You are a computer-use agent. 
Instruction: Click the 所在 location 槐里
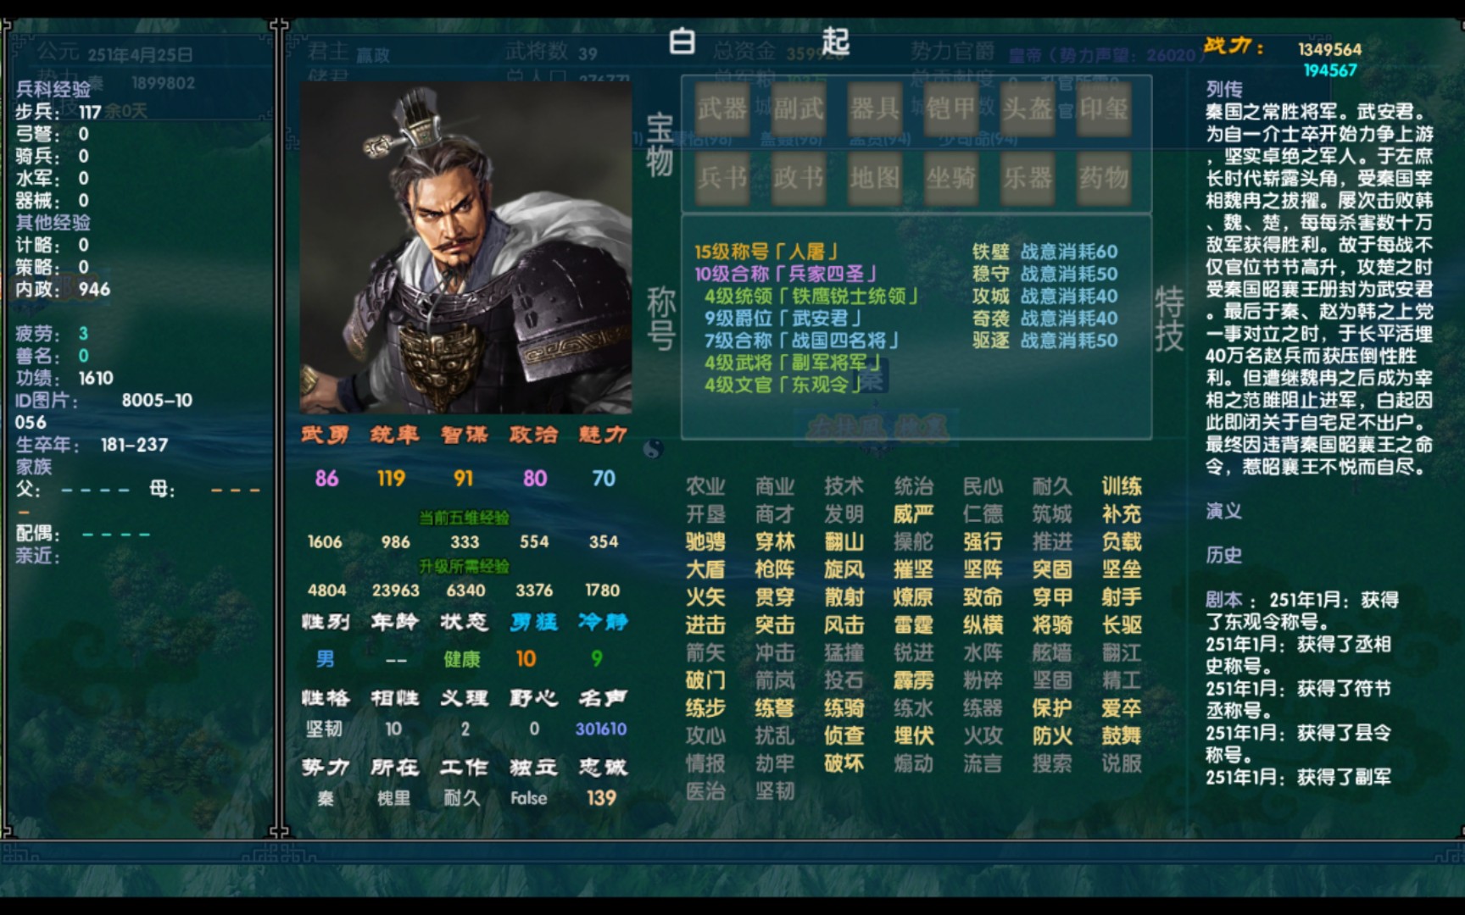[x=393, y=798]
